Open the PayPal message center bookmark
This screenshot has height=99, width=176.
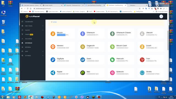(x=66, y=12)
